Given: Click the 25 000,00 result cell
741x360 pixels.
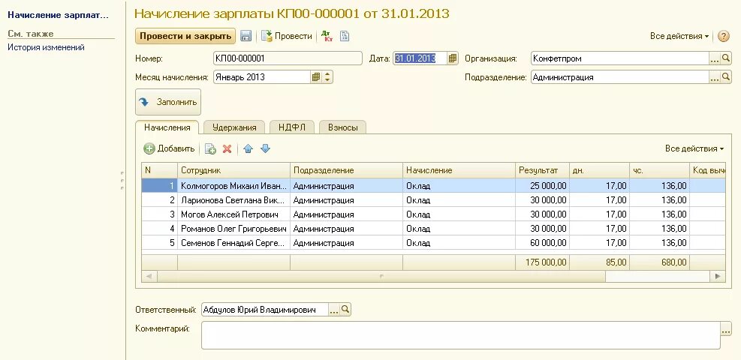Looking at the screenshot, I should click(x=542, y=186).
